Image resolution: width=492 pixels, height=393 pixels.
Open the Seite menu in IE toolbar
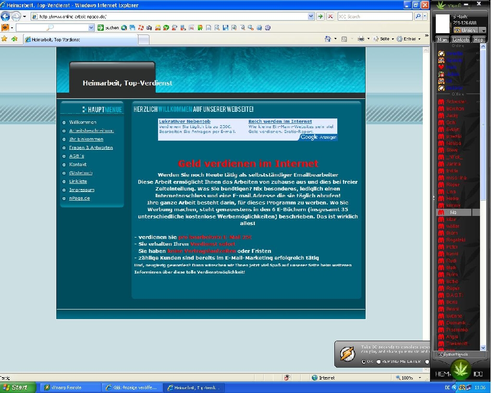coord(384,39)
